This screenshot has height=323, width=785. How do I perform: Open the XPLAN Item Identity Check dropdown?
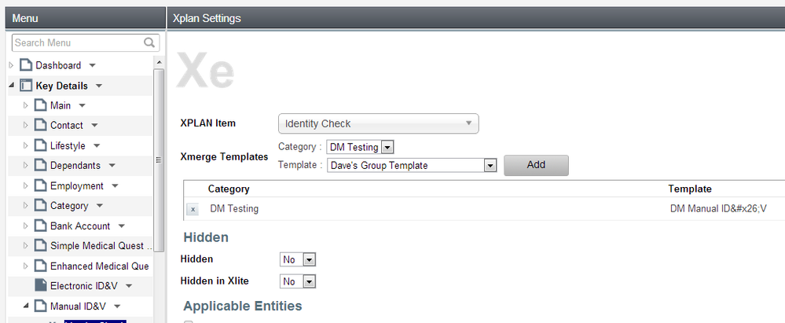[x=378, y=123]
